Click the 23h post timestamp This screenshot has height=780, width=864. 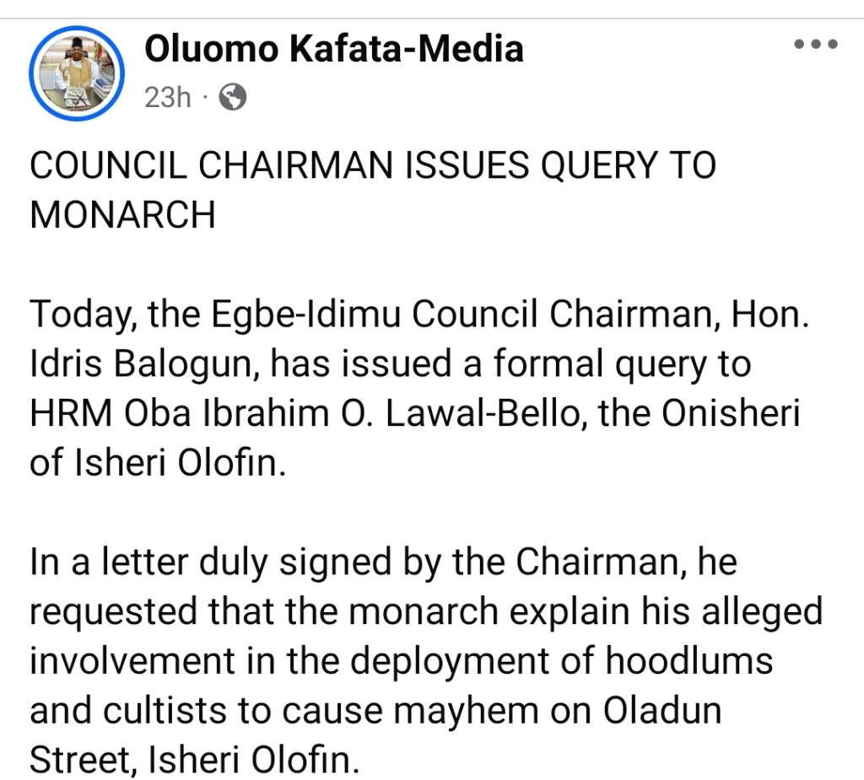tap(168, 98)
